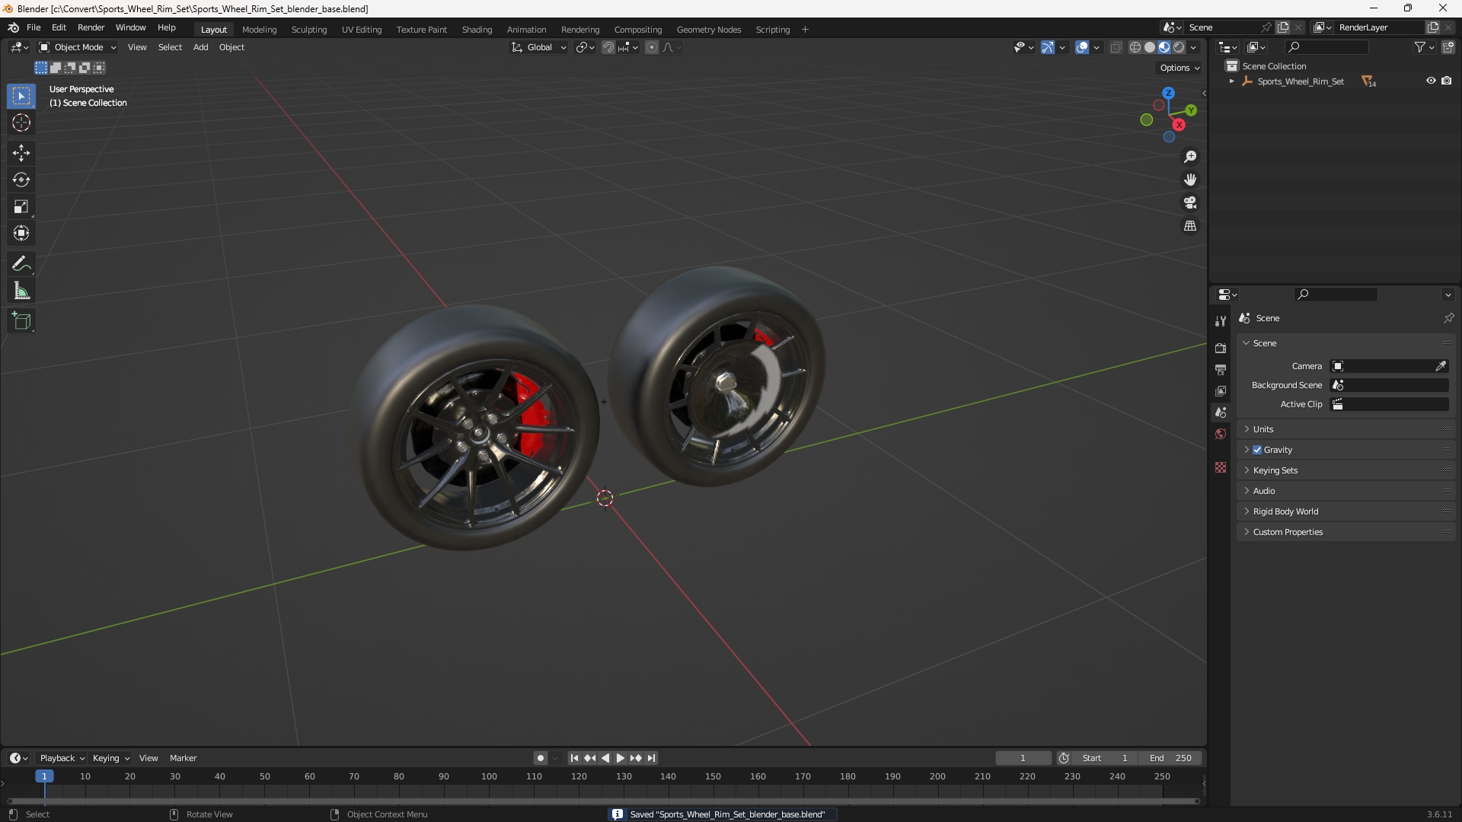The image size is (1462, 822).
Task: Toggle proportional editing button
Action: [652, 47]
